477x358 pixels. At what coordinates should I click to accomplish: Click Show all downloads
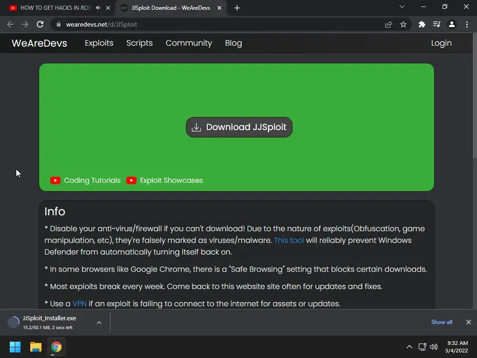click(442, 322)
